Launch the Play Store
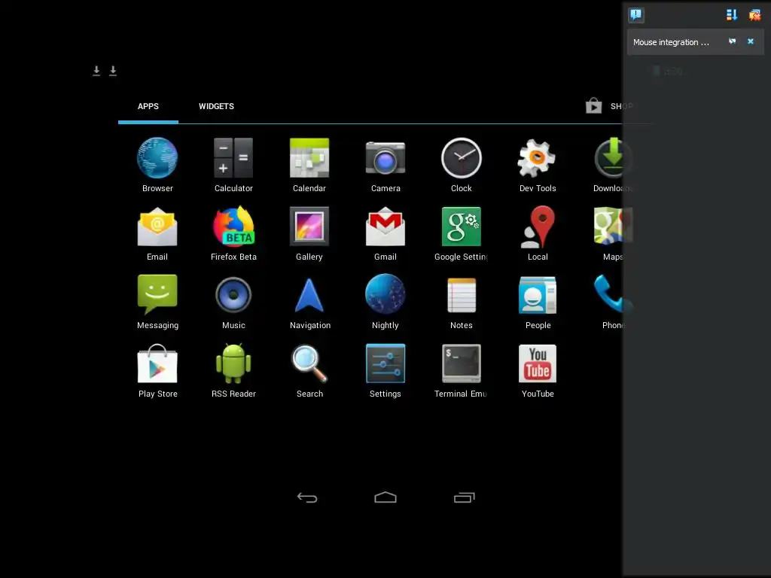 tap(157, 370)
